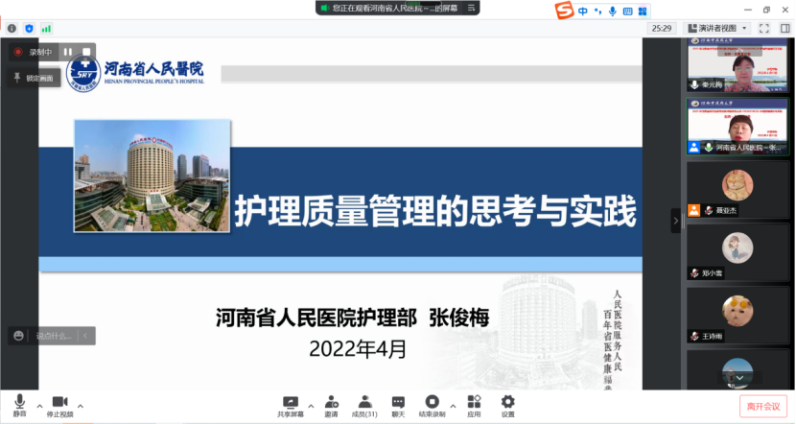Click the leave meeting button
Image resolution: width=796 pixels, height=424 pixels.
[x=762, y=406]
